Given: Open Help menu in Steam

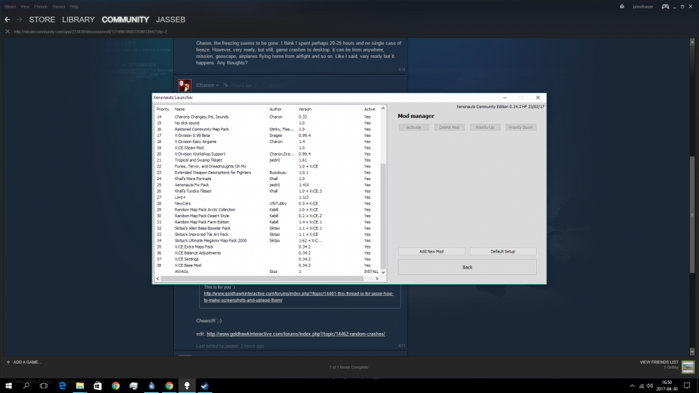Looking at the screenshot, I should tap(74, 7).
